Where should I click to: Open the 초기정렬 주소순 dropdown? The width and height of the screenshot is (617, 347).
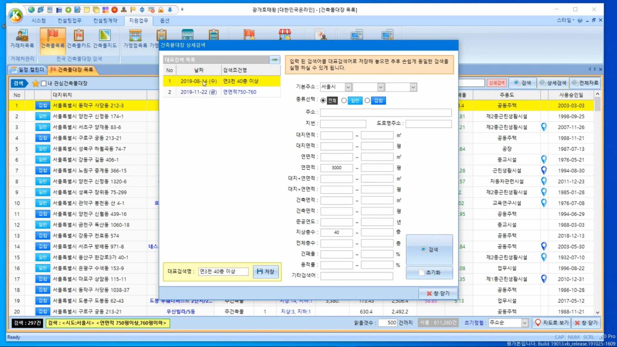pos(524,323)
